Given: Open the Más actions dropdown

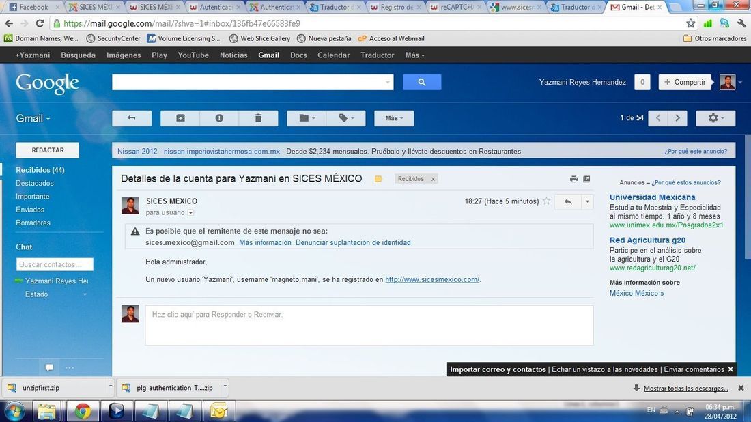Looking at the screenshot, I should point(394,118).
